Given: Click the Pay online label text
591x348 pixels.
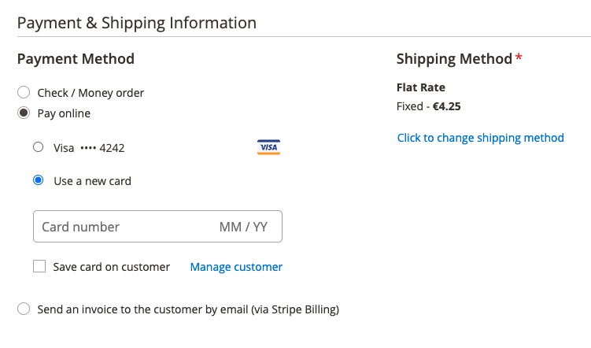Looking at the screenshot, I should click(x=64, y=113).
